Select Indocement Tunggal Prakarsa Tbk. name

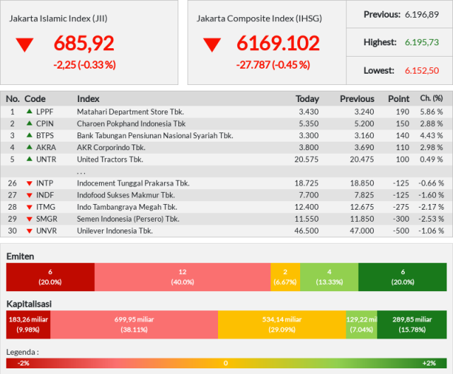(x=133, y=183)
